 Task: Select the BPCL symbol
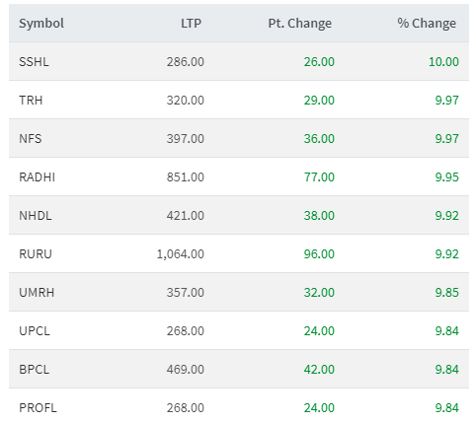tap(35, 370)
